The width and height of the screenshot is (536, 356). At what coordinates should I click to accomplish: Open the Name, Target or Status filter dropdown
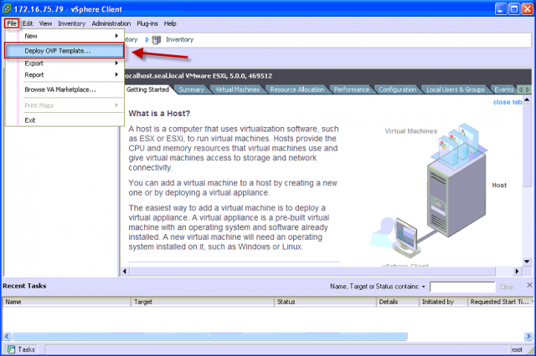coord(424,287)
